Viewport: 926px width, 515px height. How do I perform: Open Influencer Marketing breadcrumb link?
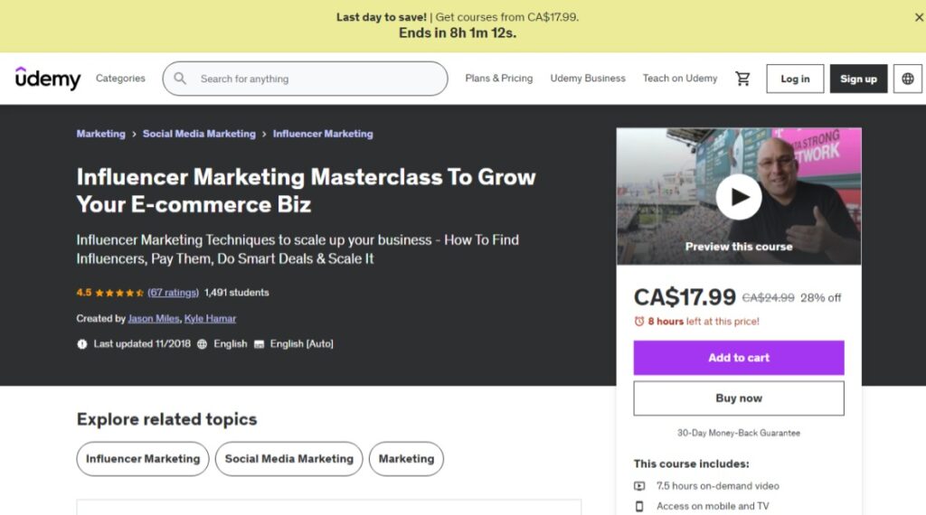point(323,134)
